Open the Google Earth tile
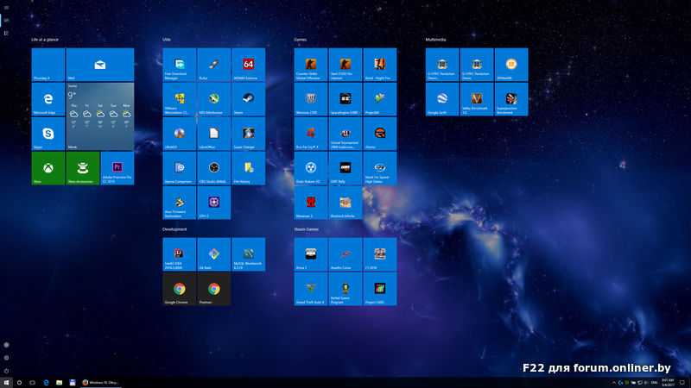Image resolution: width=691 pixels, height=388 pixels. tap(442, 99)
